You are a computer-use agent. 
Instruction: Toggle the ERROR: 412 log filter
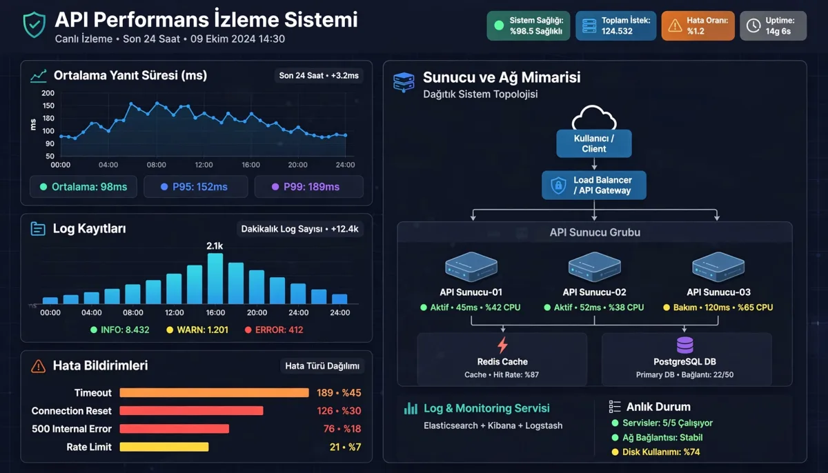[275, 330]
